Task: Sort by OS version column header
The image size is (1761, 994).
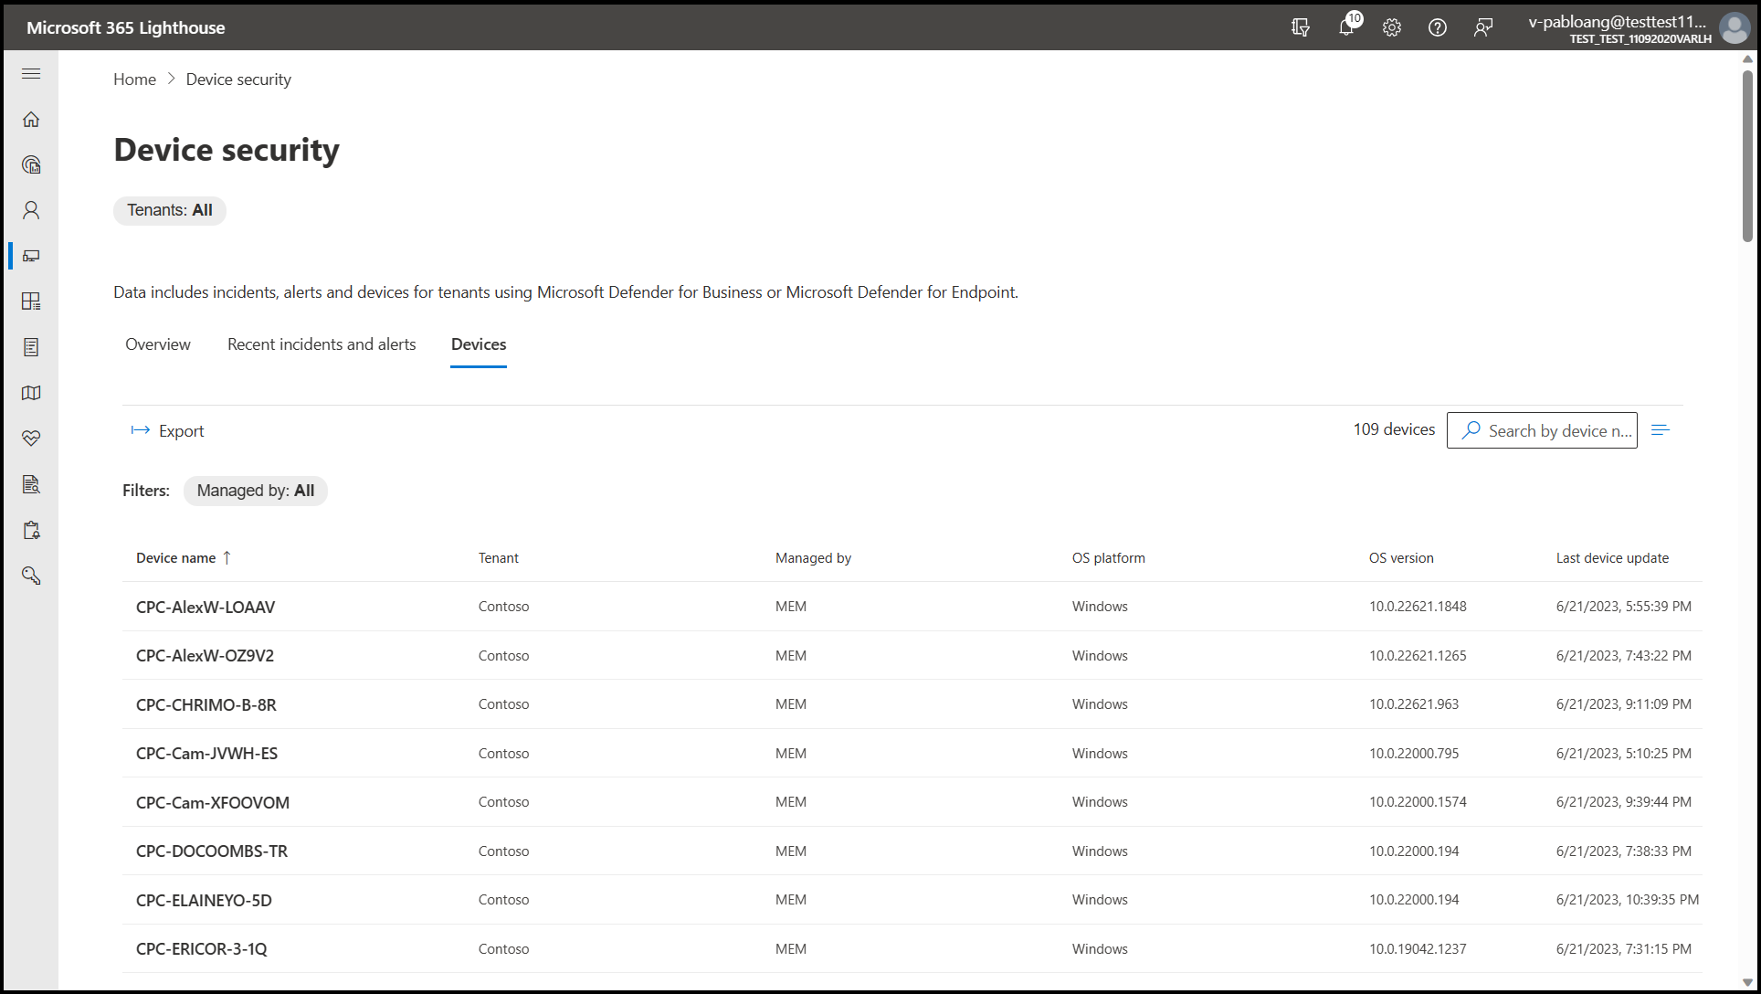Action: click(x=1401, y=558)
